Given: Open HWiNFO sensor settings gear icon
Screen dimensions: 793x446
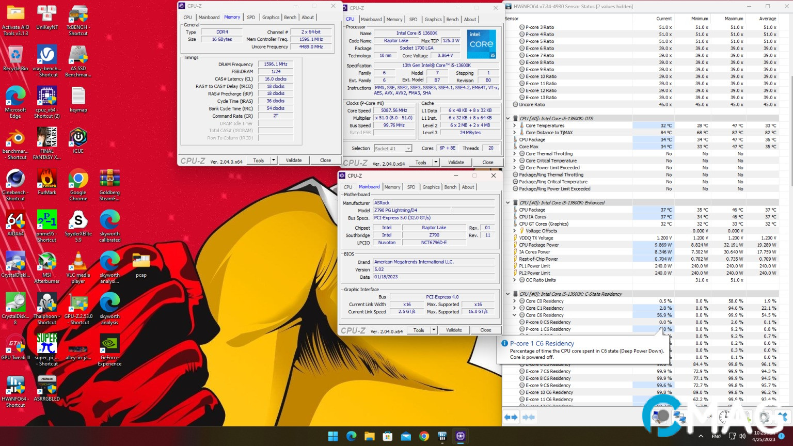Looking at the screenshot, I should 765,417.
